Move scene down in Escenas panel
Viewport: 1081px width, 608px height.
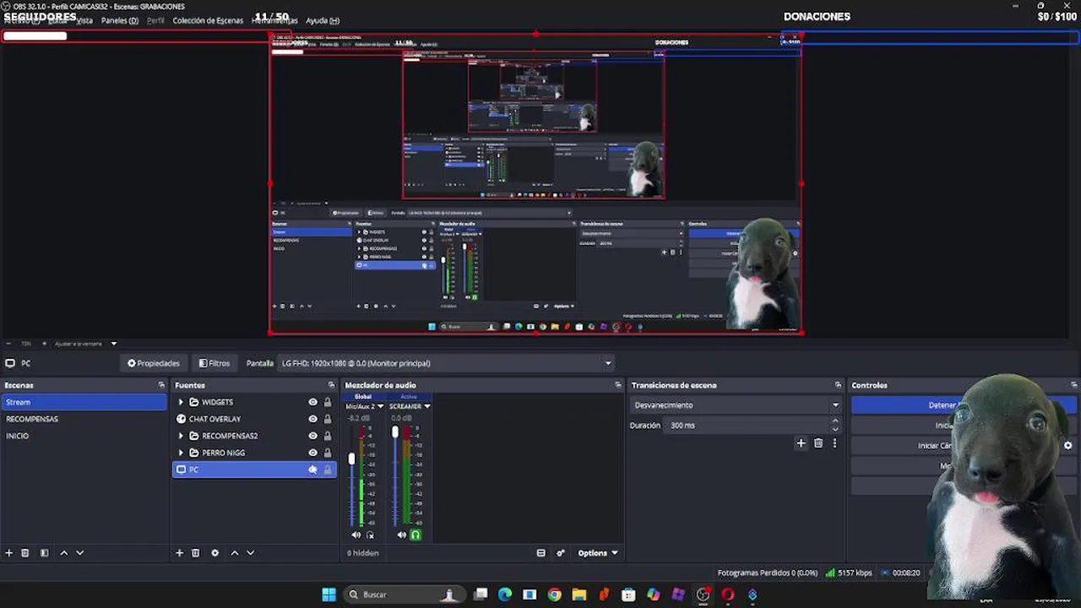click(x=80, y=553)
